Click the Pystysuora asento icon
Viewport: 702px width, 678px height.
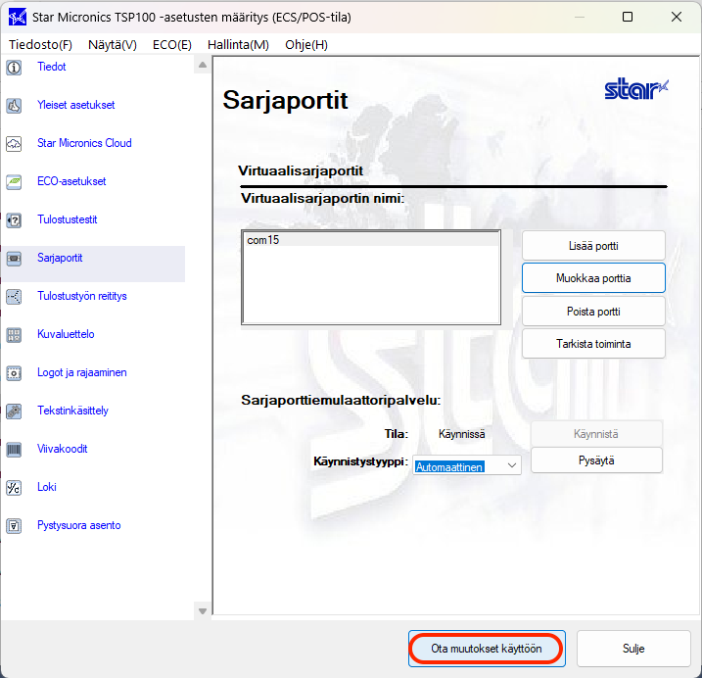[14, 525]
